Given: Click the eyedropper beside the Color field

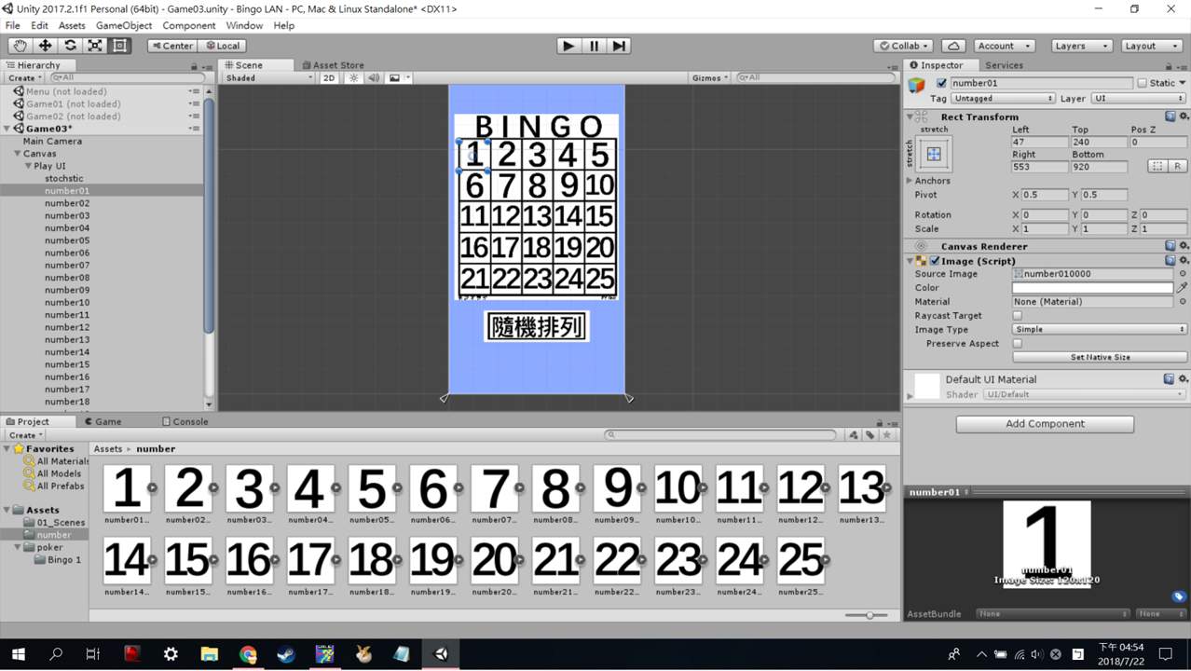Looking at the screenshot, I should pyautogui.click(x=1181, y=287).
